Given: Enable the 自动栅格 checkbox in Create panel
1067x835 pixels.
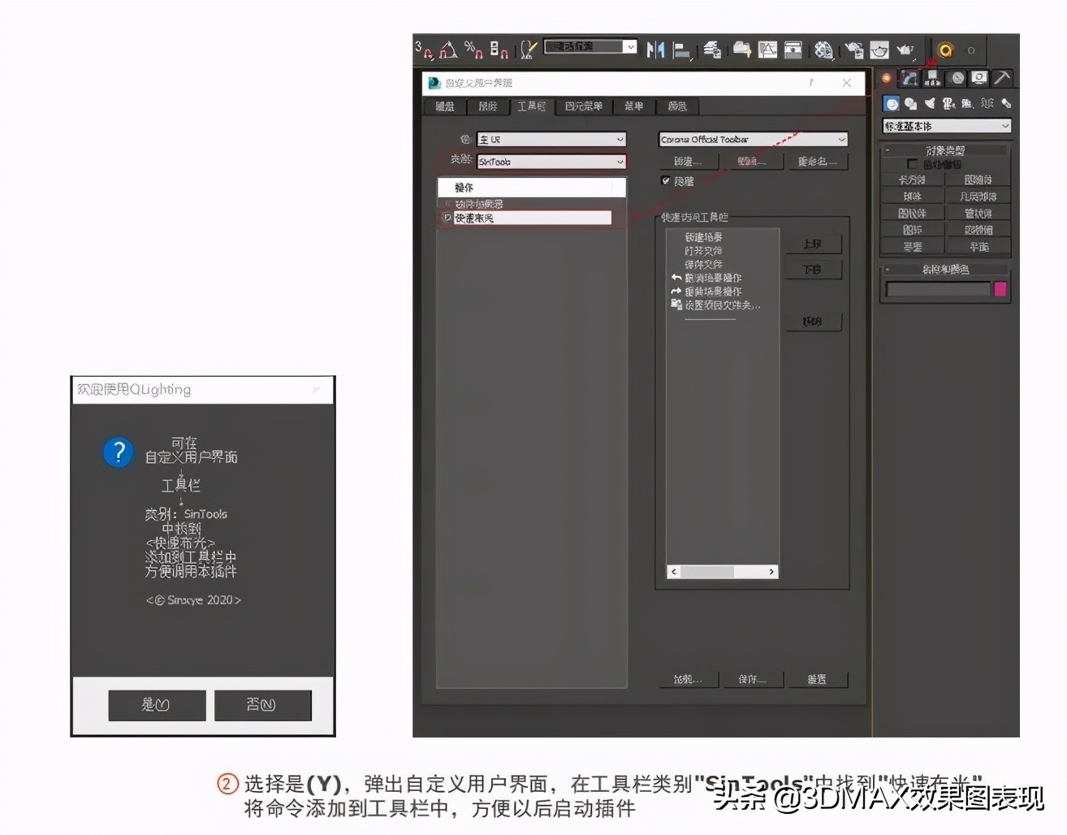Looking at the screenshot, I should (x=913, y=162).
